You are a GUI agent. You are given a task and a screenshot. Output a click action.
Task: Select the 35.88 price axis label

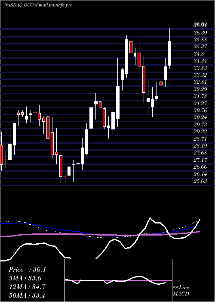200,40
